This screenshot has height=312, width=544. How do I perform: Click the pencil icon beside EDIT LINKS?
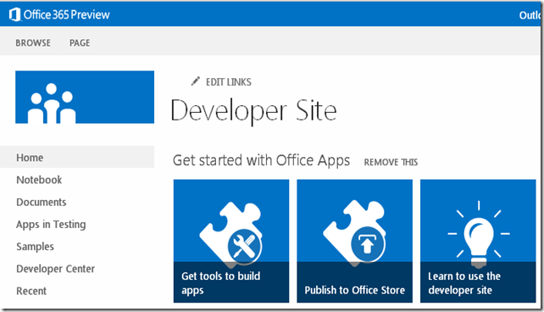(196, 81)
